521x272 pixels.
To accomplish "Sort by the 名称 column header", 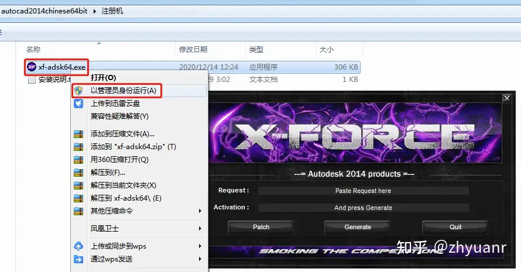I will click(x=33, y=50).
